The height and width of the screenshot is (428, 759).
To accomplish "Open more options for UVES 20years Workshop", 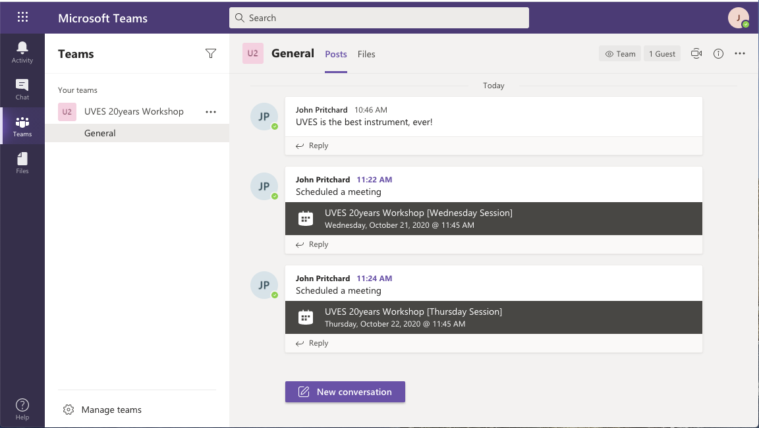I will pos(211,112).
